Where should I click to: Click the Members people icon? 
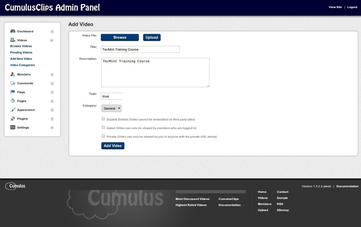coord(13,74)
